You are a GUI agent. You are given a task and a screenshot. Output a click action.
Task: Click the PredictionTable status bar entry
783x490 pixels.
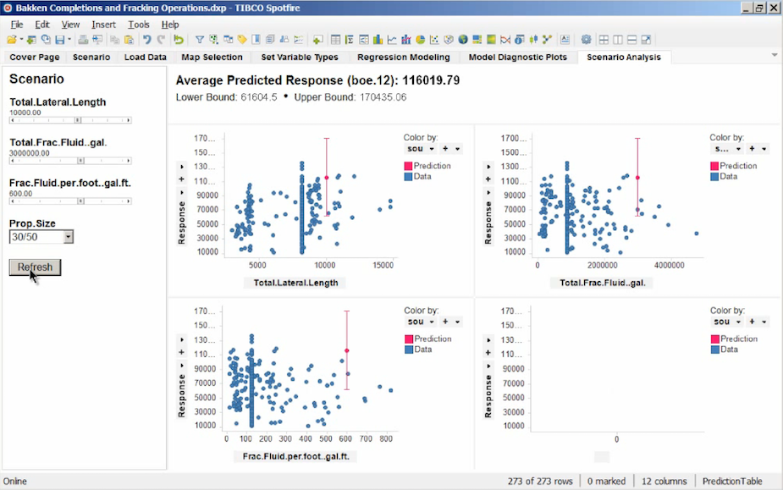click(x=732, y=481)
